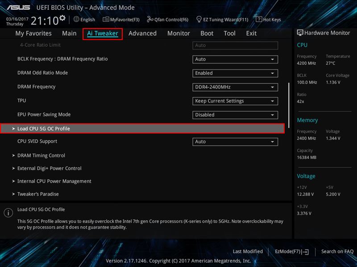Open the CPU SVID Support dropdown

235,142
